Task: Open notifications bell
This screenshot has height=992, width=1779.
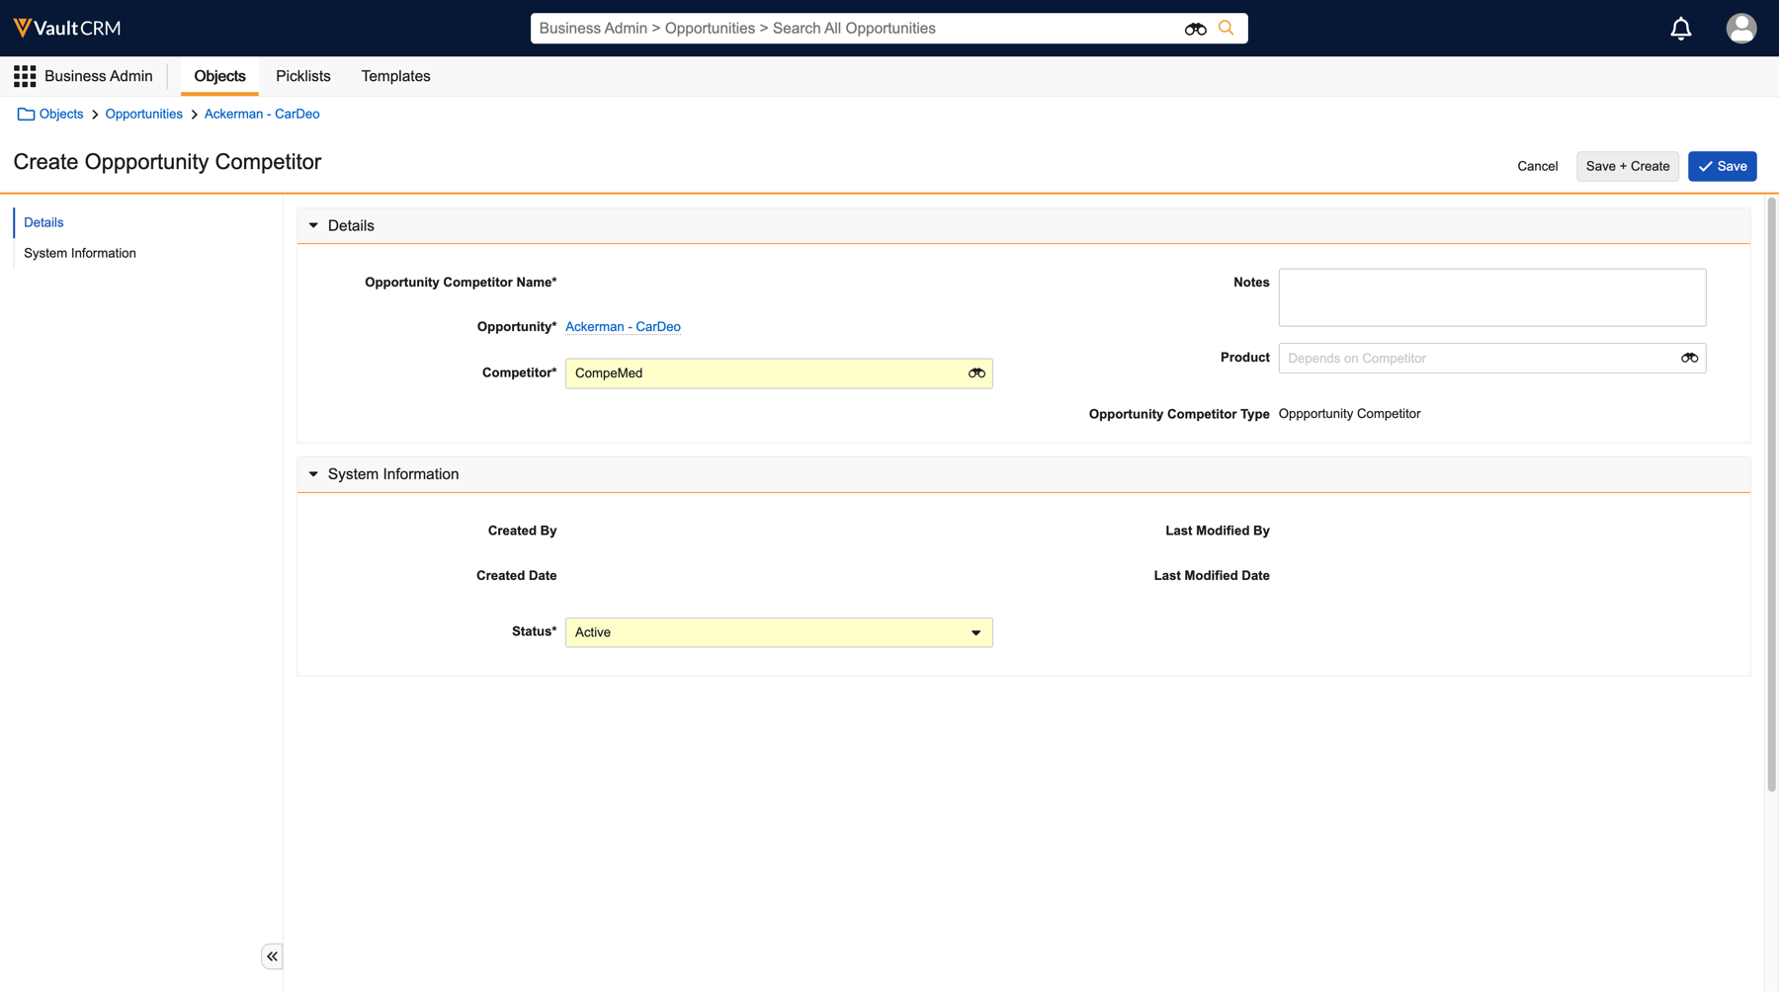Action: 1680,29
